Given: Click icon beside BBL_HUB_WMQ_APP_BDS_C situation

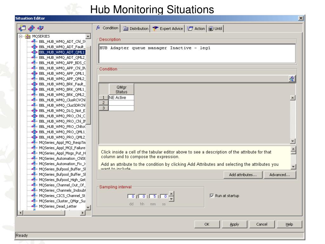Looking at the screenshot, I should pos(34,63).
